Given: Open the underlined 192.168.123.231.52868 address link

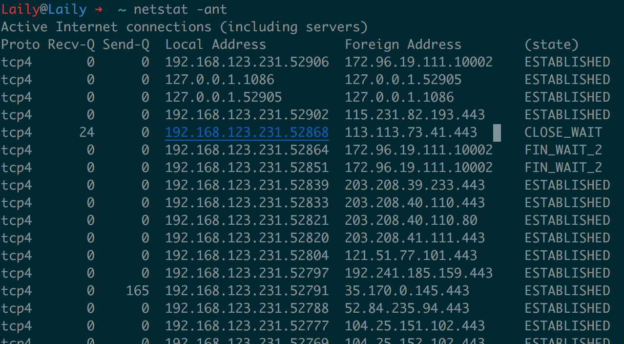Looking at the screenshot, I should coord(247,132).
